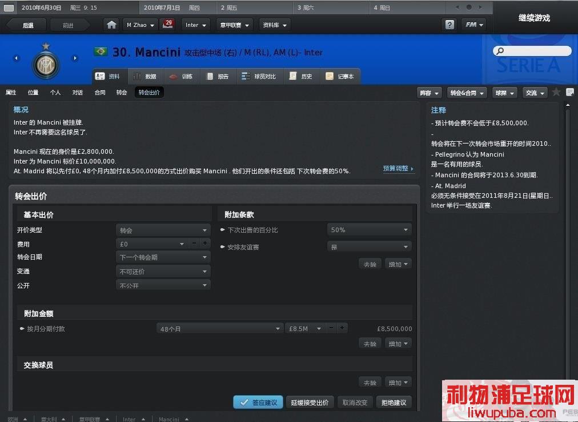Click the Brazil flag icon
Image resolution: width=578 pixels, height=422 pixels.
pyautogui.click(x=101, y=51)
